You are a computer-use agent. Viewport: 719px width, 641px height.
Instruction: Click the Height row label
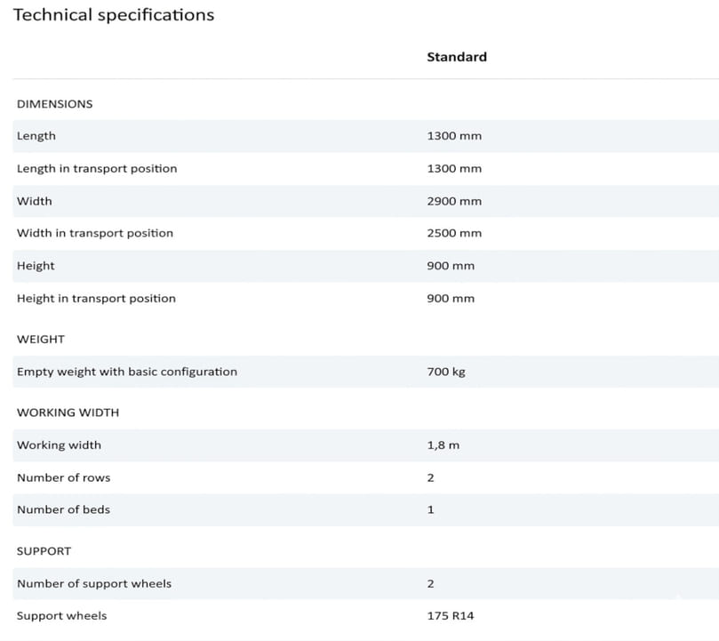36,266
